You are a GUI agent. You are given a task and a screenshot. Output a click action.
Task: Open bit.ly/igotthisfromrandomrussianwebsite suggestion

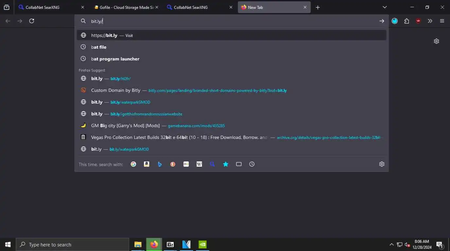tap(232, 114)
